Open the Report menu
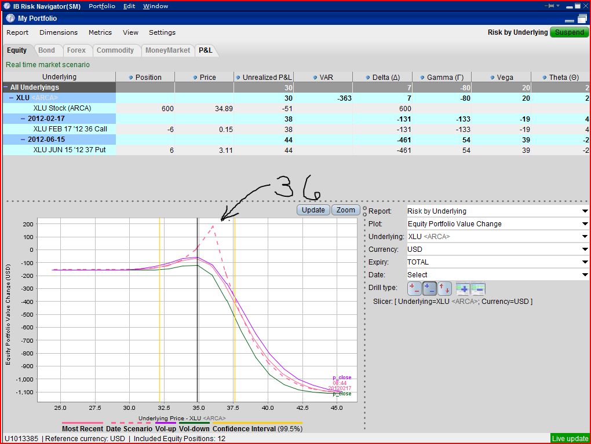591x444 pixels. [x=17, y=32]
